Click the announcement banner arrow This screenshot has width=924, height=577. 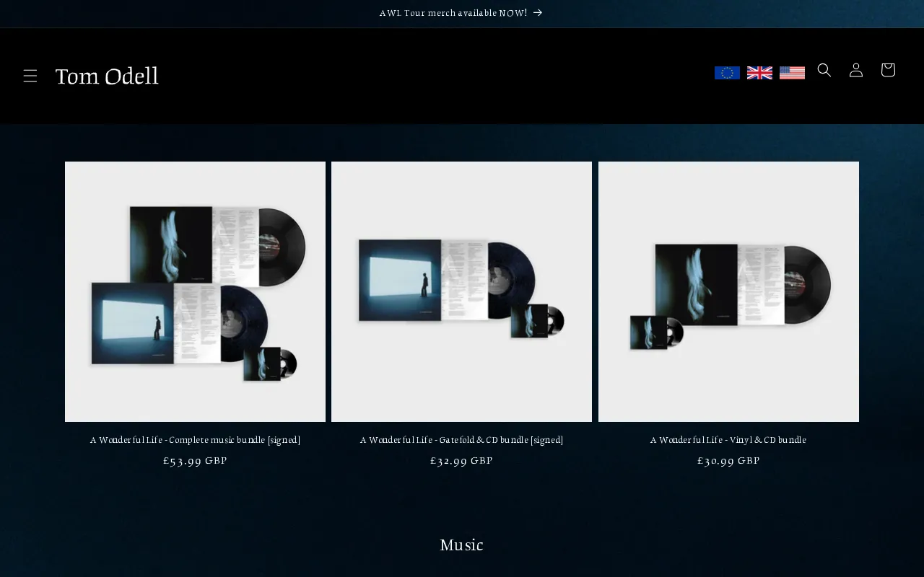pos(537,12)
